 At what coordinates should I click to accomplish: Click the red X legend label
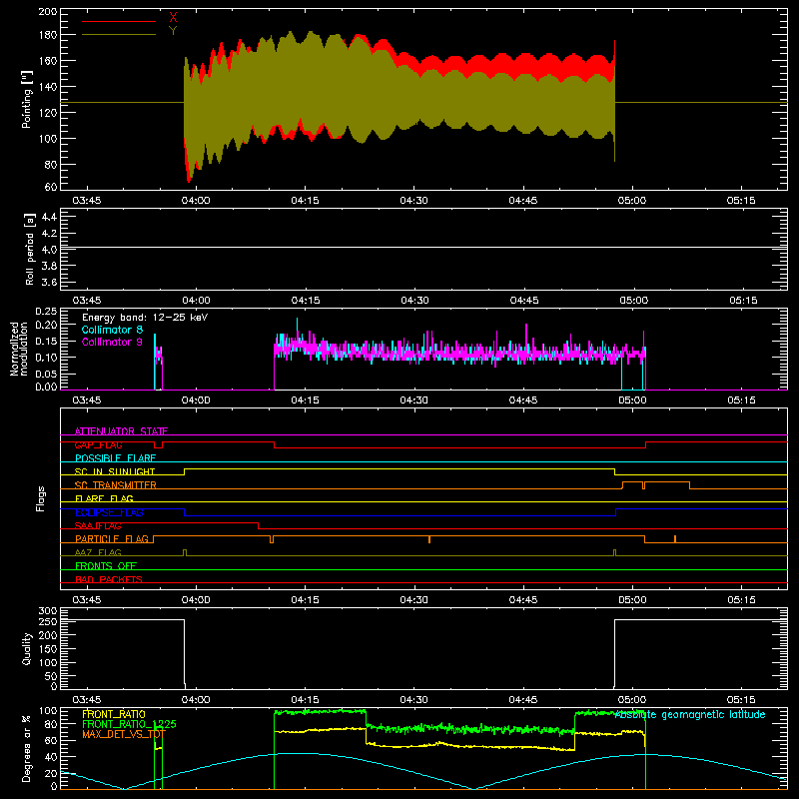point(173,18)
